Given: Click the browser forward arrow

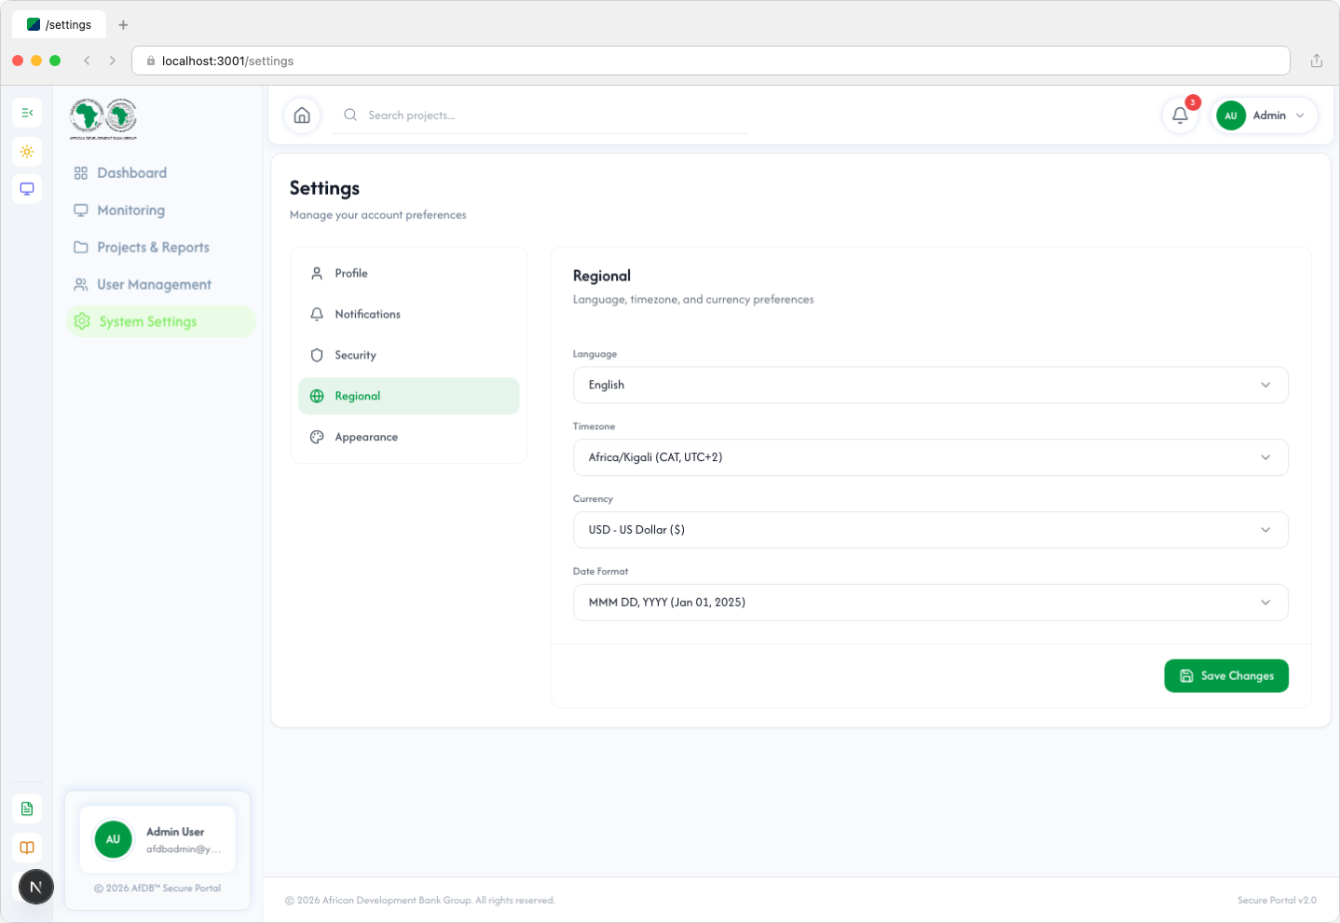Looking at the screenshot, I should click(113, 61).
